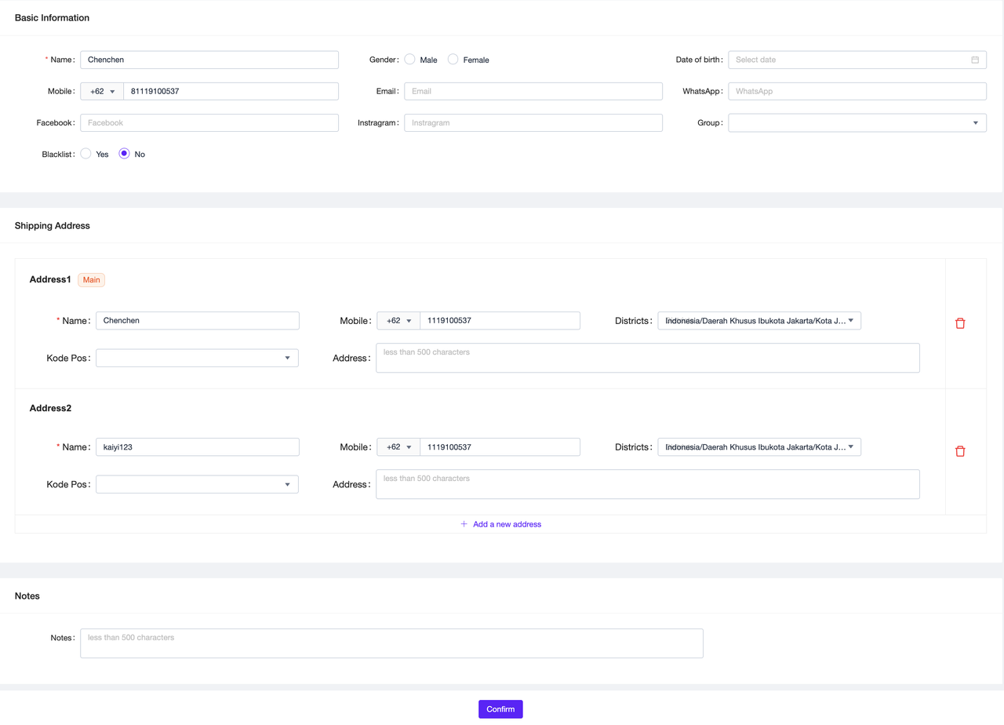
Task: Delete Address1 using its trash icon
Action: point(960,322)
